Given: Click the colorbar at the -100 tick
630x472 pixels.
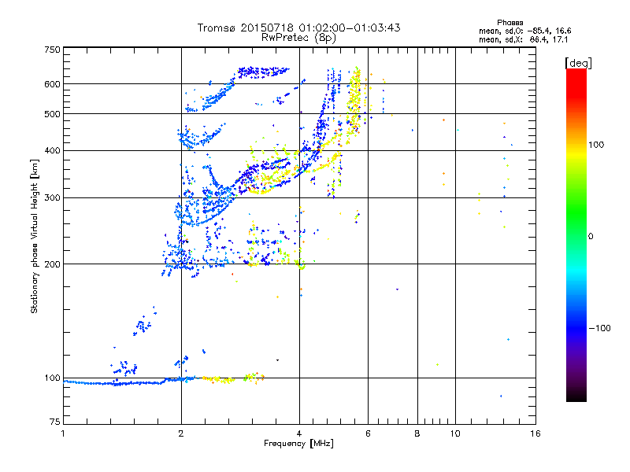Looking at the screenshot, I should coord(576,328).
